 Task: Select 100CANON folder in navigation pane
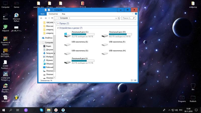pos(48,23)
